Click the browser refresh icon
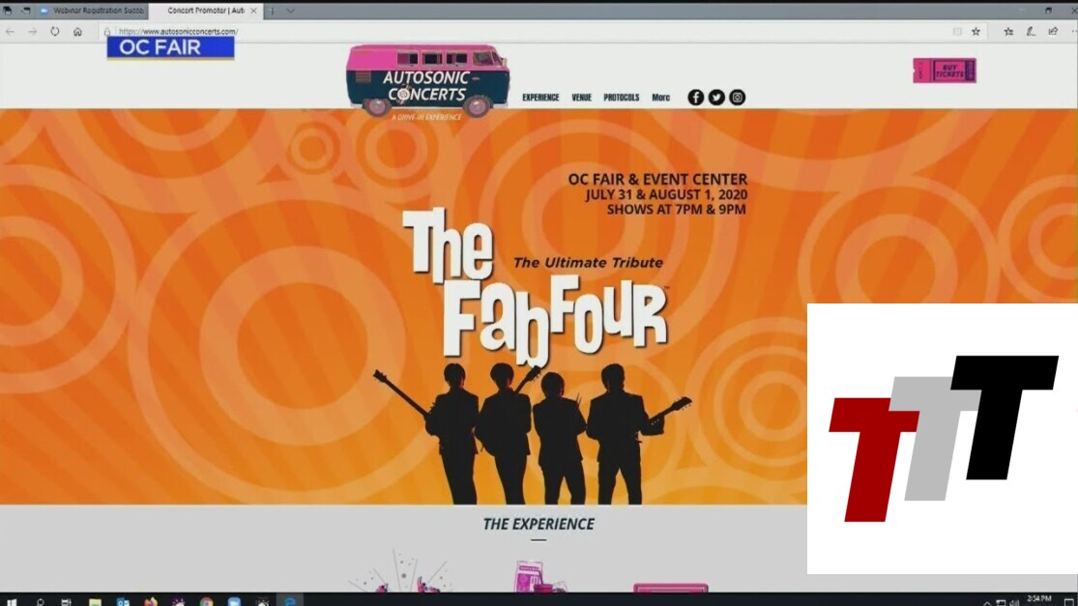The width and height of the screenshot is (1078, 606). tap(55, 31)
